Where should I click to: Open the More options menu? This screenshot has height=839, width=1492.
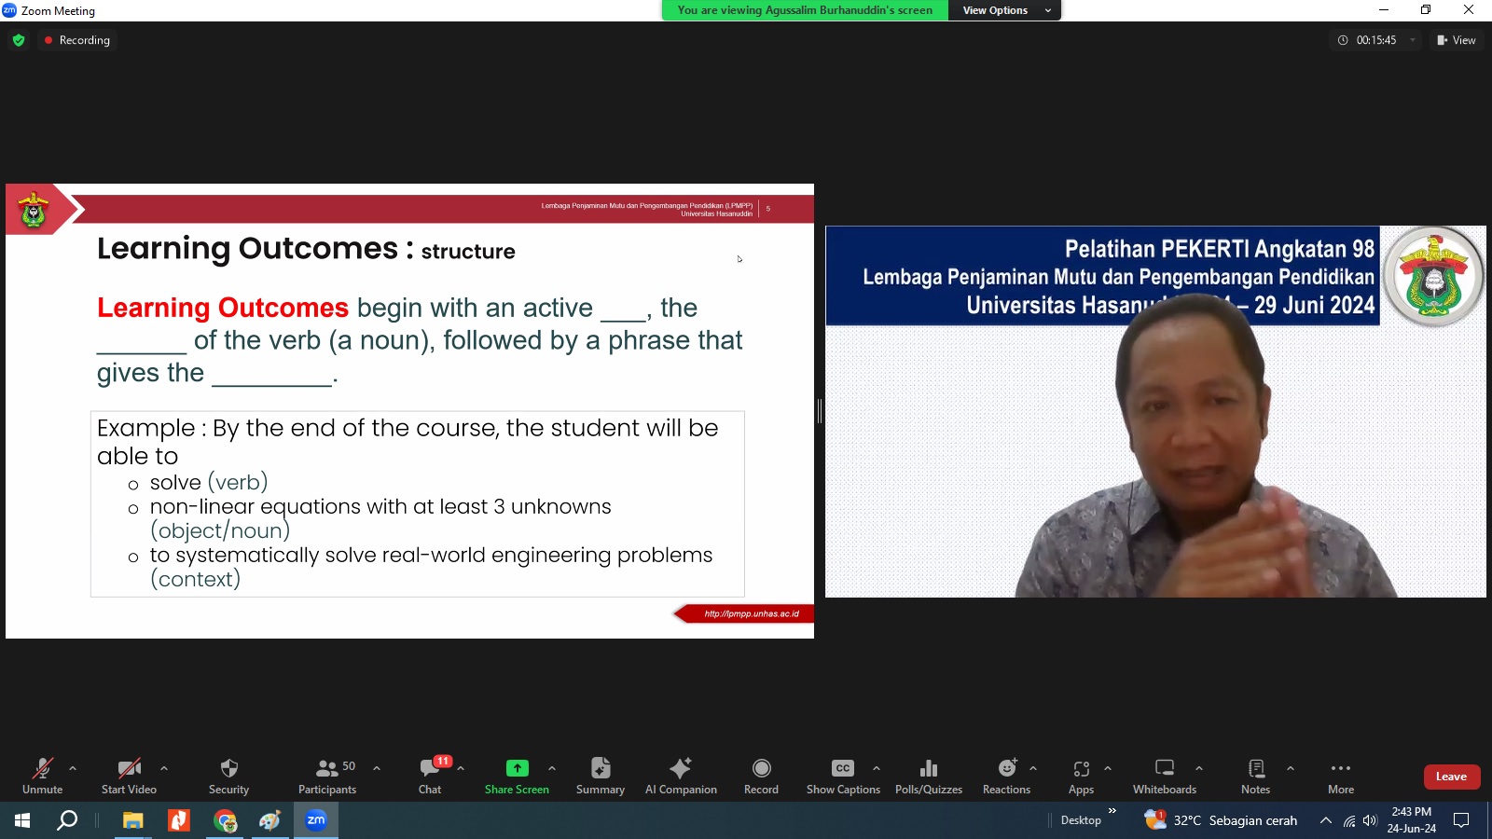click(1341, 776)
